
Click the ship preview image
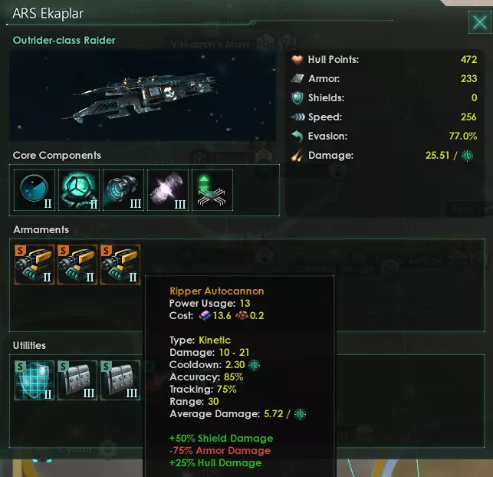pyautogui.click(x=143, y=95)
